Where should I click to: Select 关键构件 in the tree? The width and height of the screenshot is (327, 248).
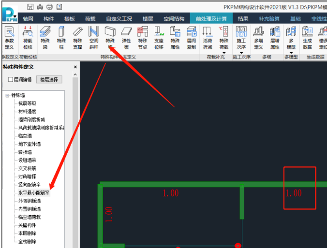27,225
